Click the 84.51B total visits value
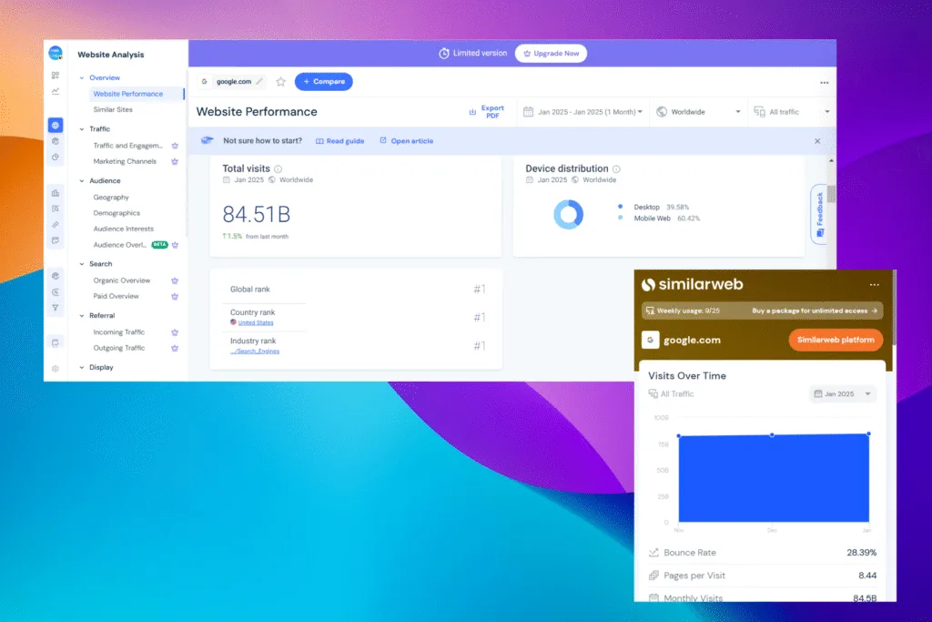 pyautogui.click(x=256, y=214)
